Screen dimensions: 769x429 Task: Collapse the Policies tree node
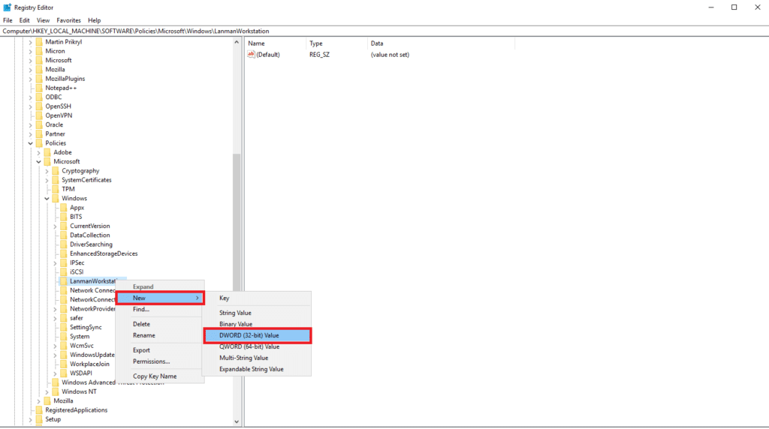point(31,143)
